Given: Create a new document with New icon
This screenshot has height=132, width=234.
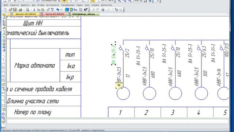Looking at the screenshot, I should click(x=5, y=10).
